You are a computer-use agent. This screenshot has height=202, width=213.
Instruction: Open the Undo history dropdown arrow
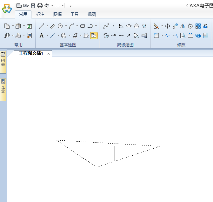tap(52, 6)
